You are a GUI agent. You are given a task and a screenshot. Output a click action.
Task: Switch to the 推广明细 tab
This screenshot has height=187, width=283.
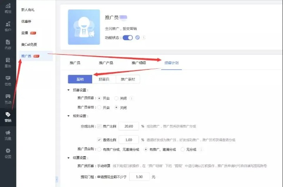coord(138,63)
